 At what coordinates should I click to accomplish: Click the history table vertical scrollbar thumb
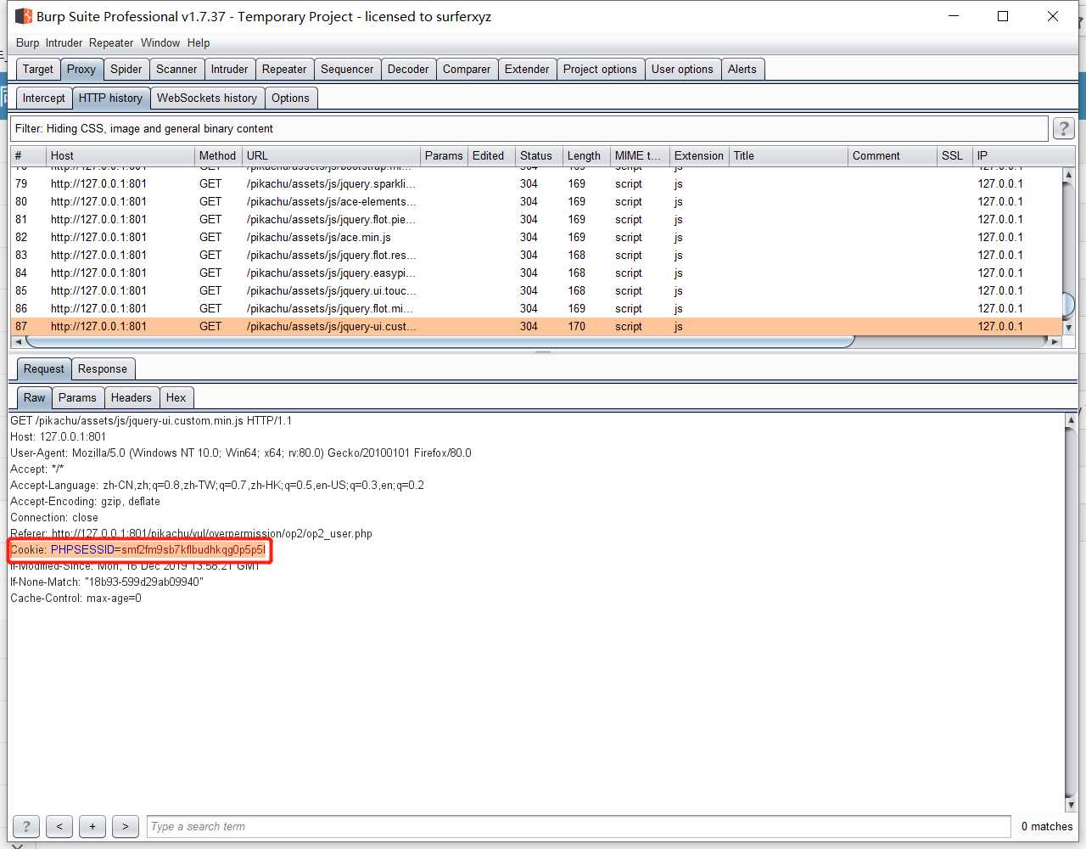coord(1069,304)
